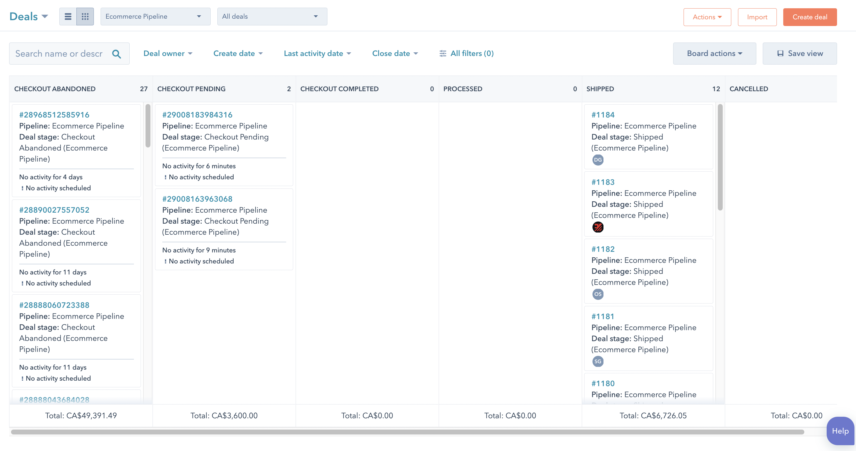Screen dimensions: 856x451
Task: Click 'No activity for 9 minutes' text
Action: [x=199, y=250]
